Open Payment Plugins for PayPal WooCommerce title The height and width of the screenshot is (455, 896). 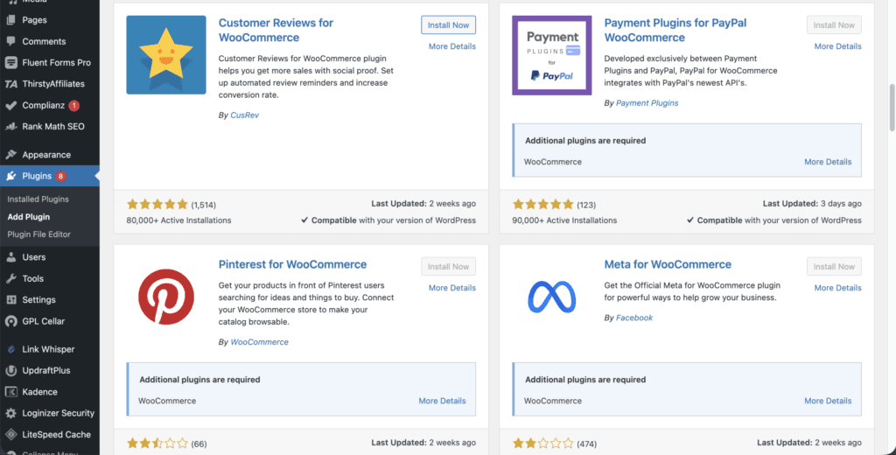pos(675,30)
